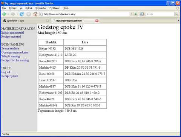Image resolution: width=181 pixels, height=137 pixels.
Task: Open the Se materielliste link
Action: click(10, 48)
